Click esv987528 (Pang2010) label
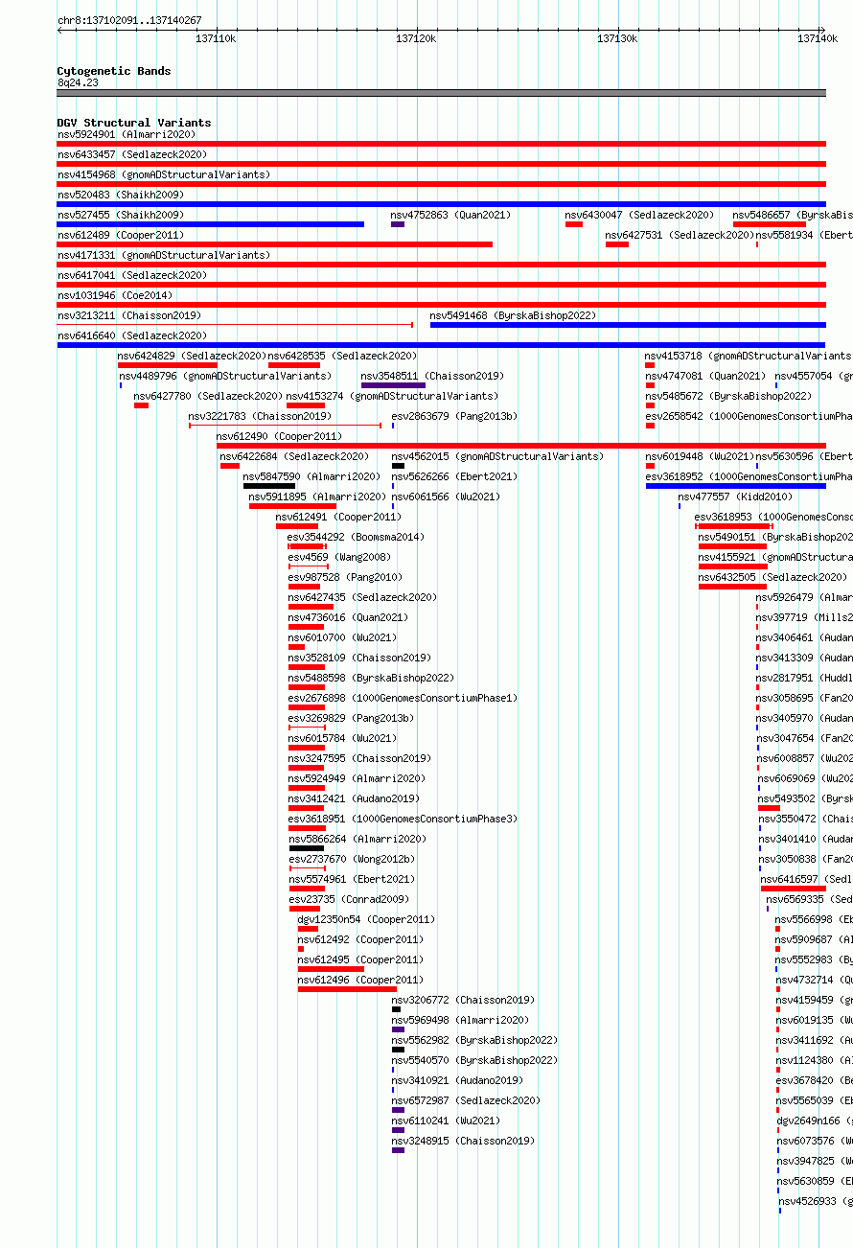 coord(345,577)
